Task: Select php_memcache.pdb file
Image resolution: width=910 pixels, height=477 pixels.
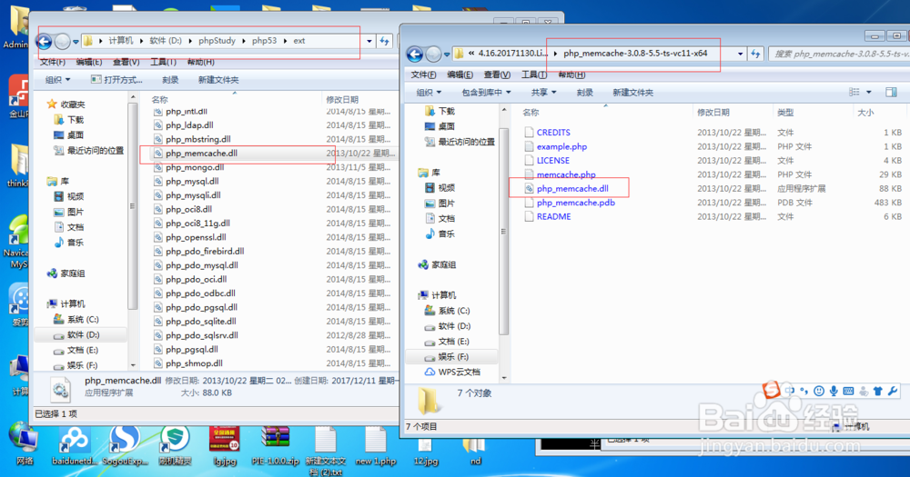Action: 576,203
